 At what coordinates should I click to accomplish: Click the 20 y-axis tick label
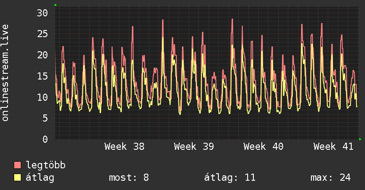coord(43,55)
